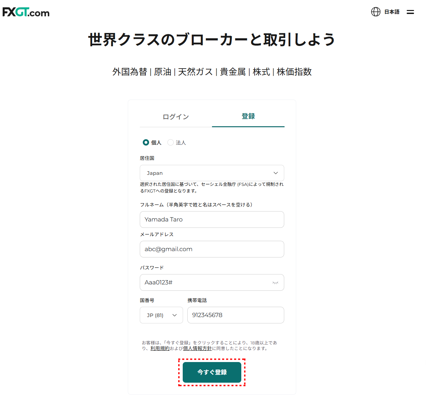Click the full name field Yamada Taro
426x401 pixels.
point(212,219)
